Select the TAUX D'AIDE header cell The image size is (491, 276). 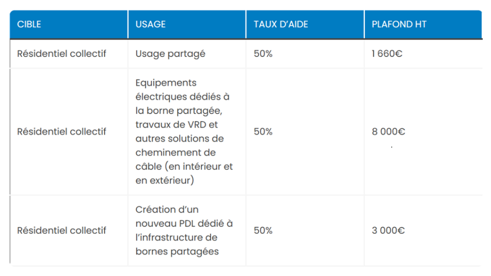pyautogui.click(x=281, y=25)
